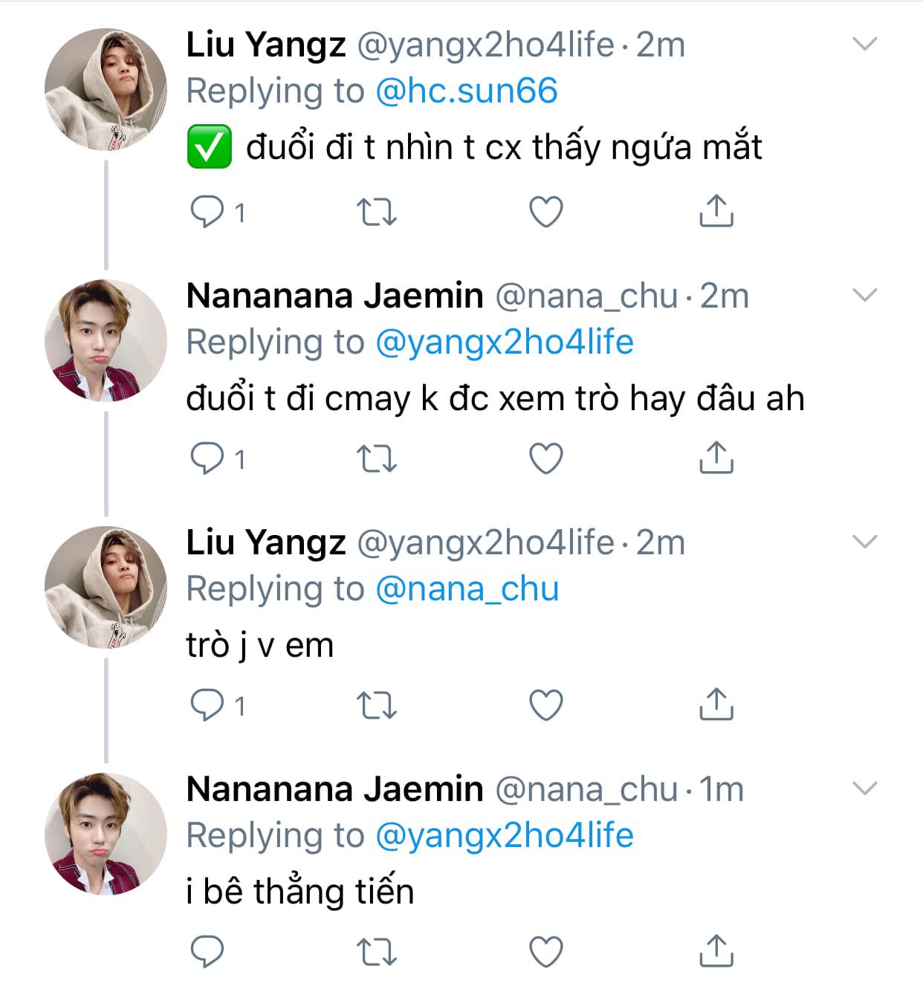Reply to the 'ngứa mắt' tweet
Viewport: 923px width, 992px height.
pyautogui.click(x=207, y=213)
